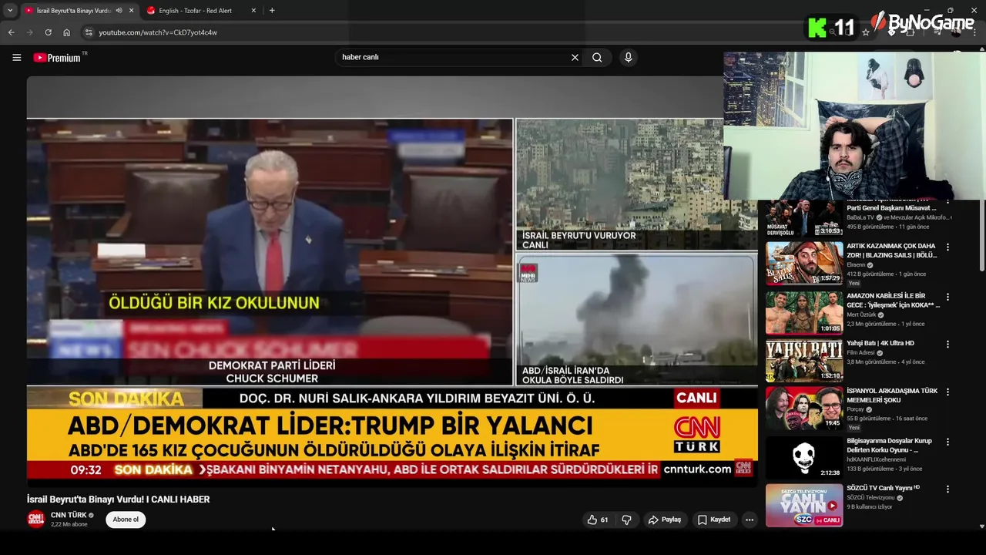Open options for Yahşi Batı video
This screenshot has height=555, width=986.
pos(948,345)
